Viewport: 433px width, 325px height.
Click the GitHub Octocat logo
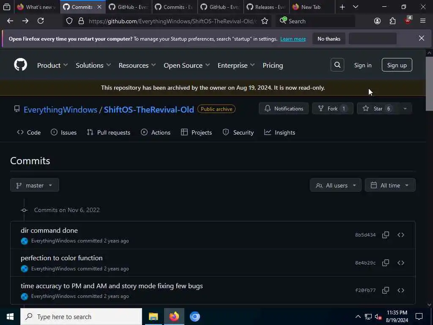pos(20,65)
